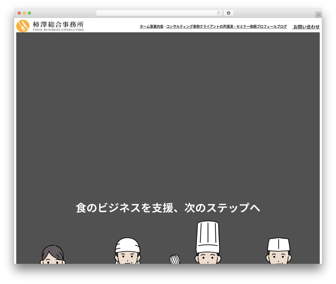Viewport: 336px width, 284px height.
Task: Open the 柿澤総合事務所 site title
Action: (58, 24)
